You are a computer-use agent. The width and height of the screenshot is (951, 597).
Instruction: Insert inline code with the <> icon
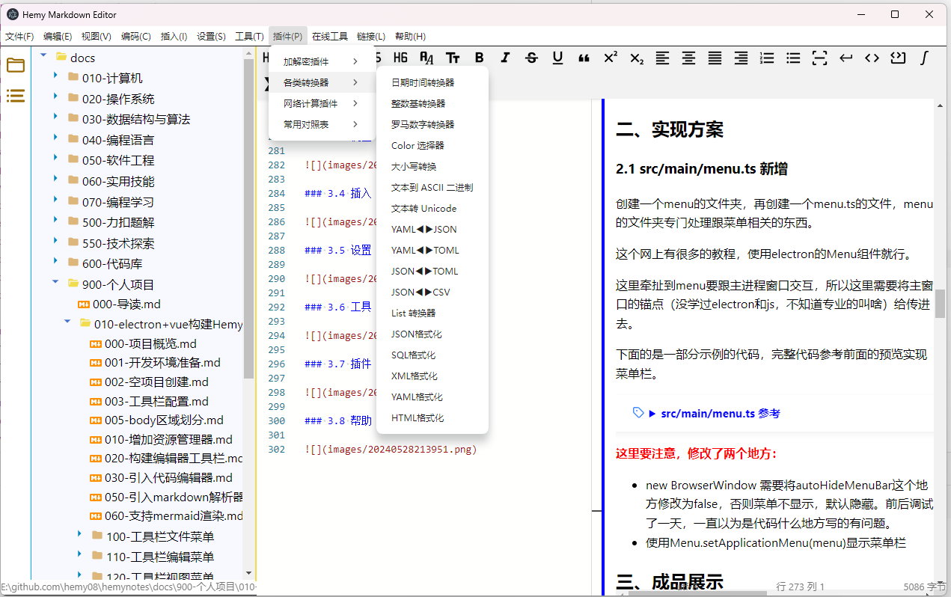pos(872,58)
